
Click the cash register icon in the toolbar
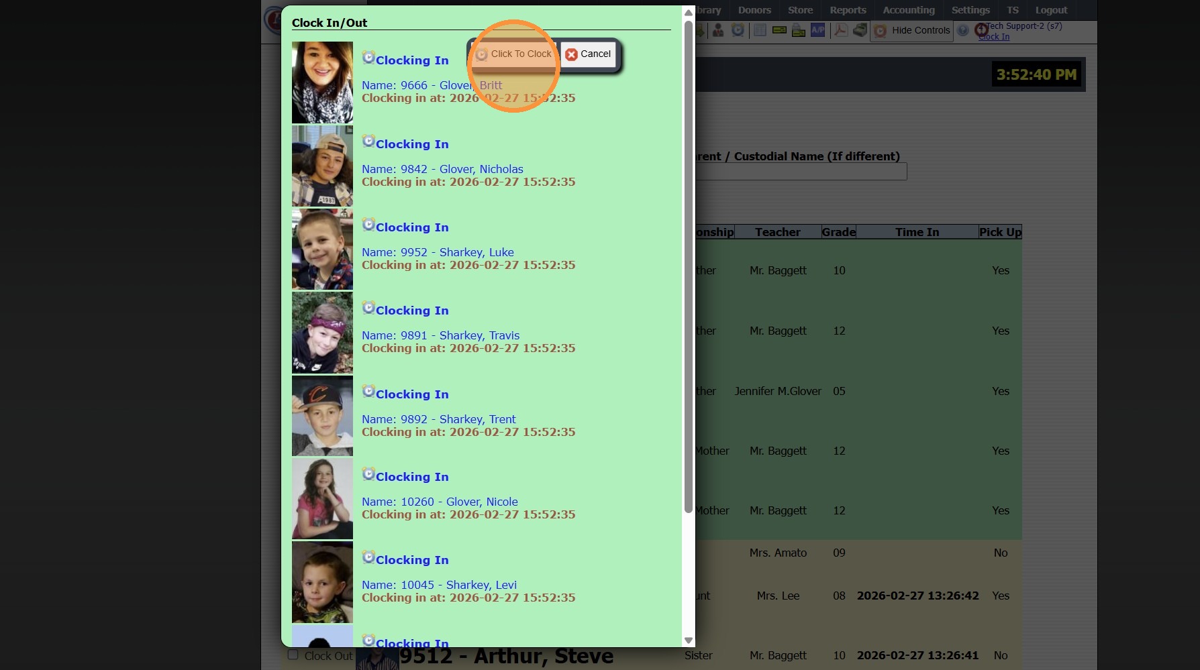coord(860,30)
